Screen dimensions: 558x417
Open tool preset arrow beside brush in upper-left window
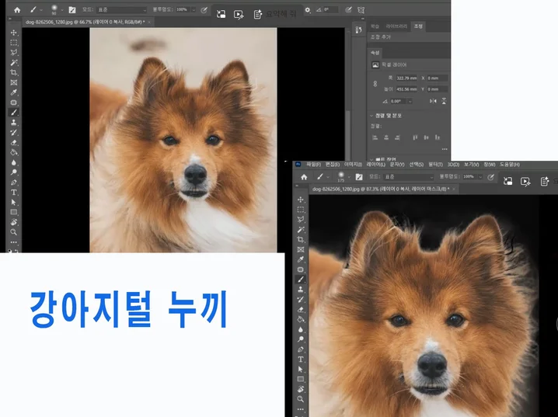click(x=41, y=10)
